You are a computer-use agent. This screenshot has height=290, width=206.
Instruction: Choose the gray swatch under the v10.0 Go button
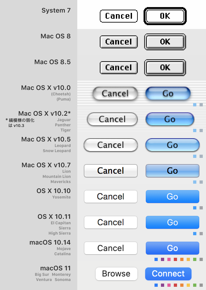coord(201,105)
